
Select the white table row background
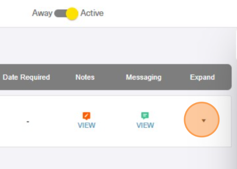116,121
